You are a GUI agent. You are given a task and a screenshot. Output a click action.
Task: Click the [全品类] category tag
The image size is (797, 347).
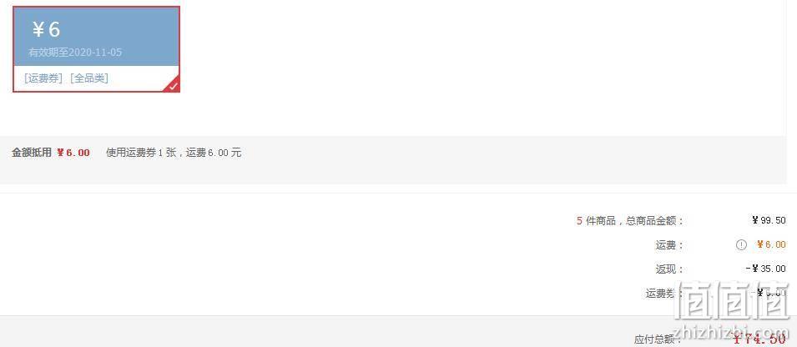[89, 78]
